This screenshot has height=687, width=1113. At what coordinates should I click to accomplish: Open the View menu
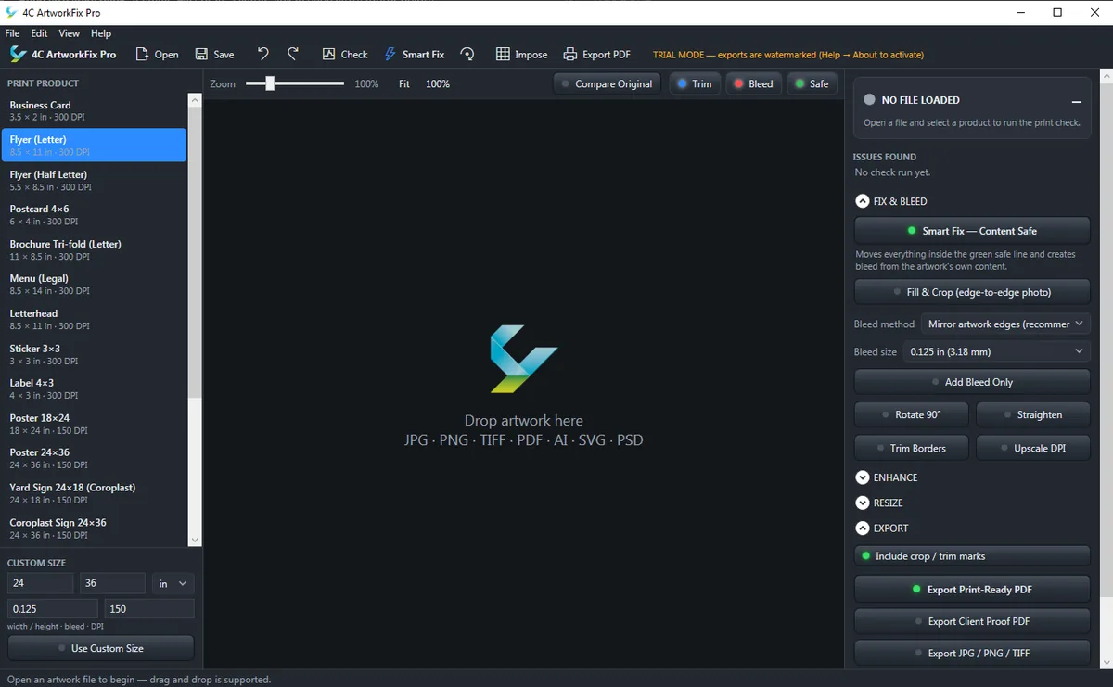(69, 33)
